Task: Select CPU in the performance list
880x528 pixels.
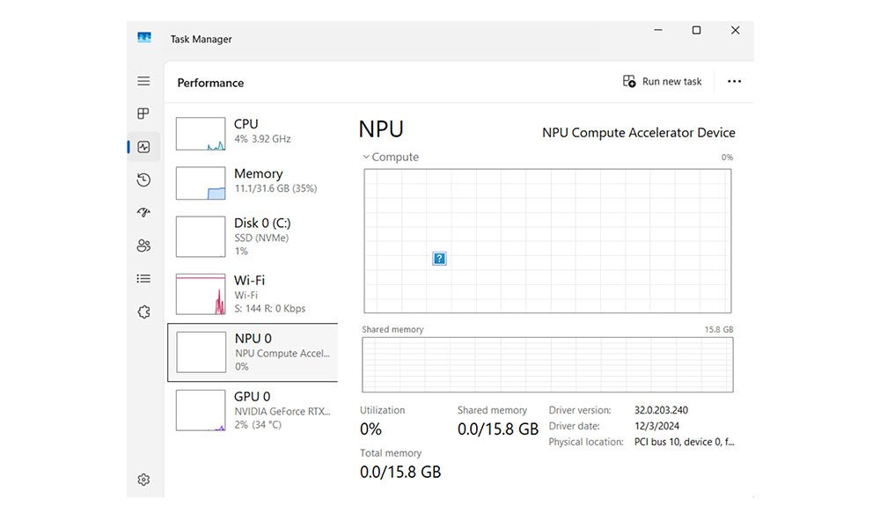Action: (x=253, y=132)
